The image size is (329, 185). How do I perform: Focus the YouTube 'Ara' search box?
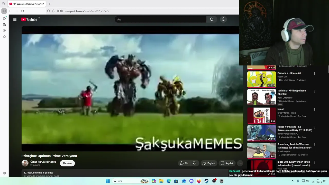pyautogui.click(x=161, y=19)
